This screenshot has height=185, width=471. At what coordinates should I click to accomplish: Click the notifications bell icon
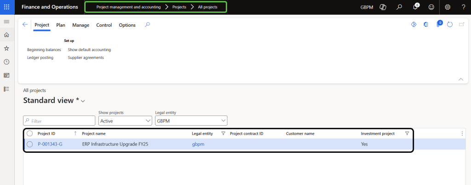tap(415, 7)
